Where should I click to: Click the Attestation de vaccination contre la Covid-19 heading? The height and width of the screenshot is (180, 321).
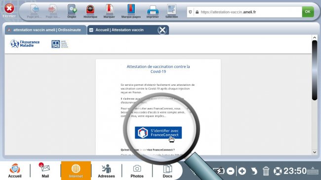(x=158, y=69)
